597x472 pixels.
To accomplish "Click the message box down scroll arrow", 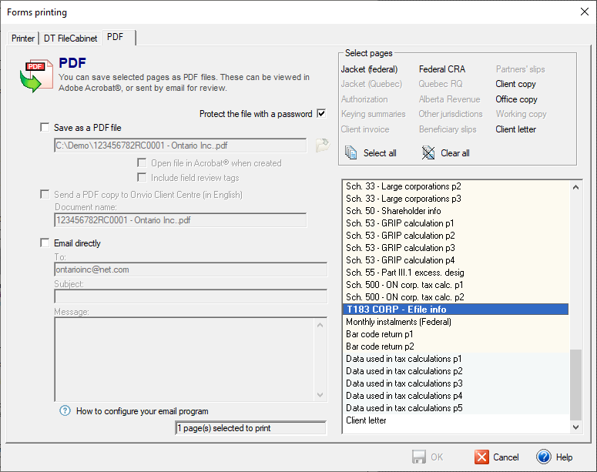I will click(320, 395).
